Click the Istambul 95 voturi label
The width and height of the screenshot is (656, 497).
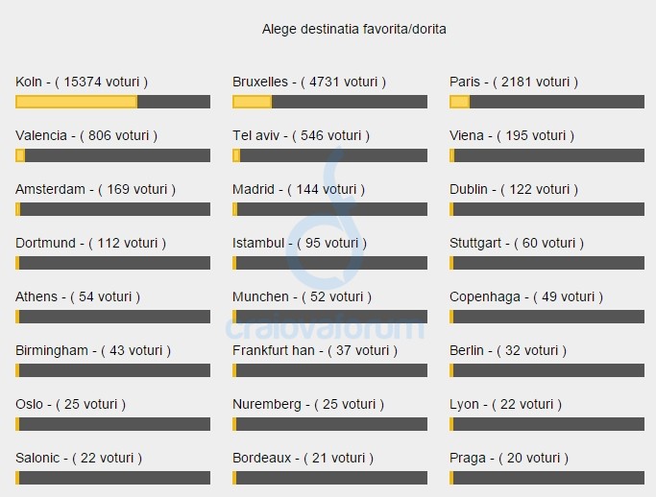coord(300,244)
